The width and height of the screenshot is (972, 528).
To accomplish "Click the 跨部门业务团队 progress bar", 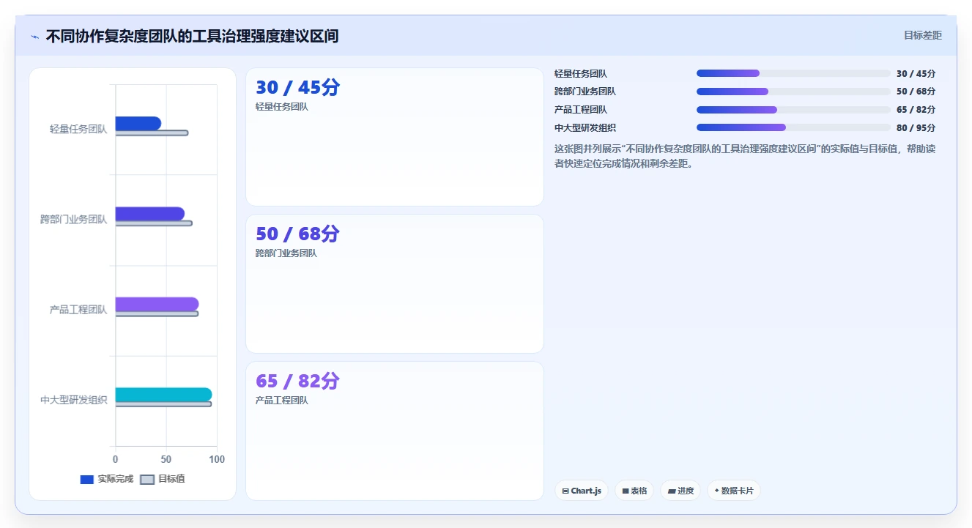I will coord(793,92).
